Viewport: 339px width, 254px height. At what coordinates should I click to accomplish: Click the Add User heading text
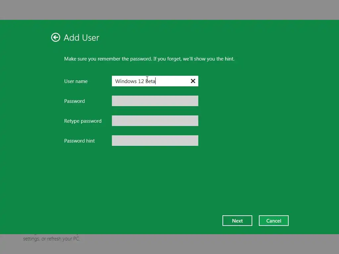click(x=81, y=38)
